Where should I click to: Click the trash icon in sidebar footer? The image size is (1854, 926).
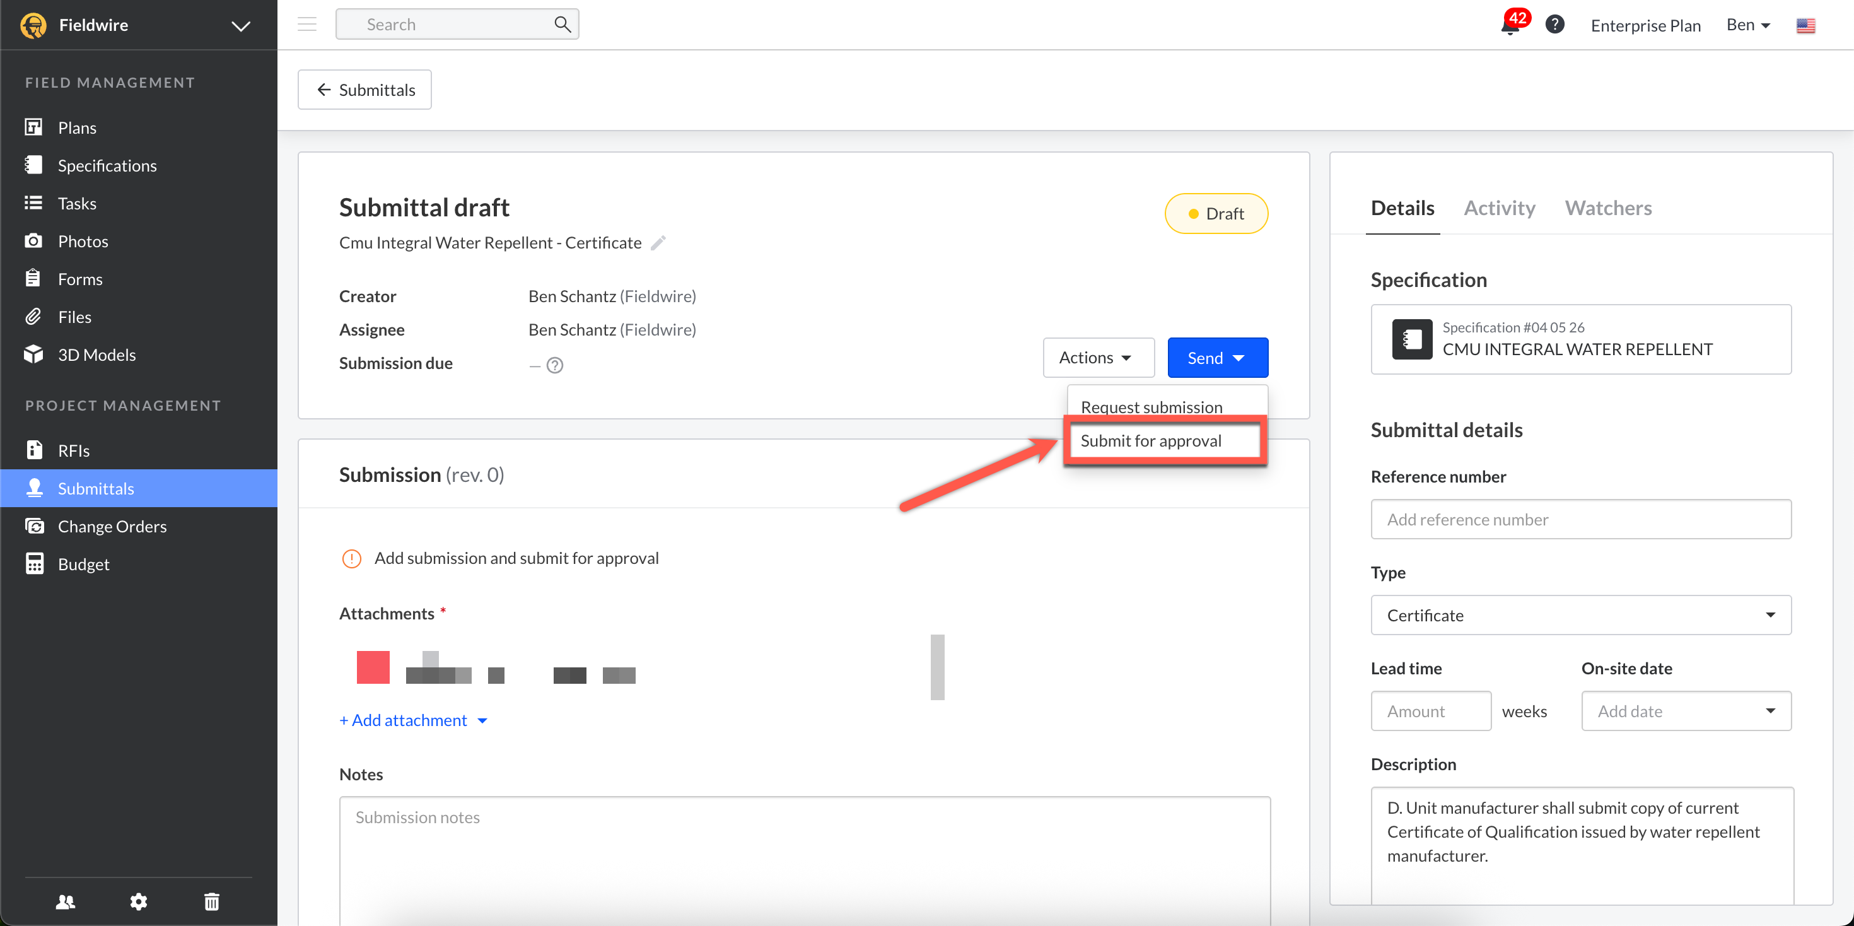(212, 901)
